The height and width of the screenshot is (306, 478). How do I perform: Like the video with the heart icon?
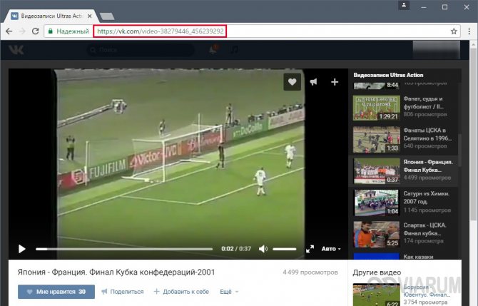tap(292, 82)
